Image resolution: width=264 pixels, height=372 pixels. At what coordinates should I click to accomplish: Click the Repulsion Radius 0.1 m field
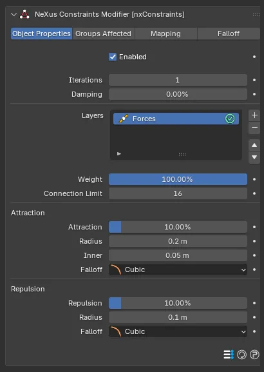[x=178, y=317]
